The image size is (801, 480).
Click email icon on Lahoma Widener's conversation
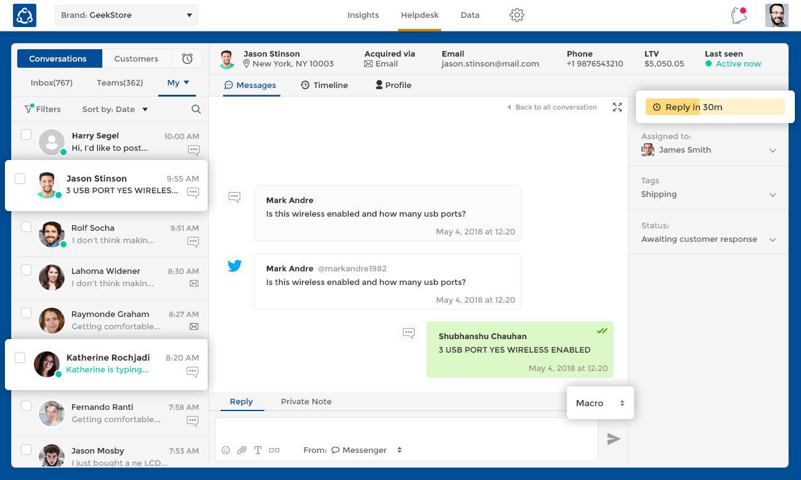click(194, 284)
